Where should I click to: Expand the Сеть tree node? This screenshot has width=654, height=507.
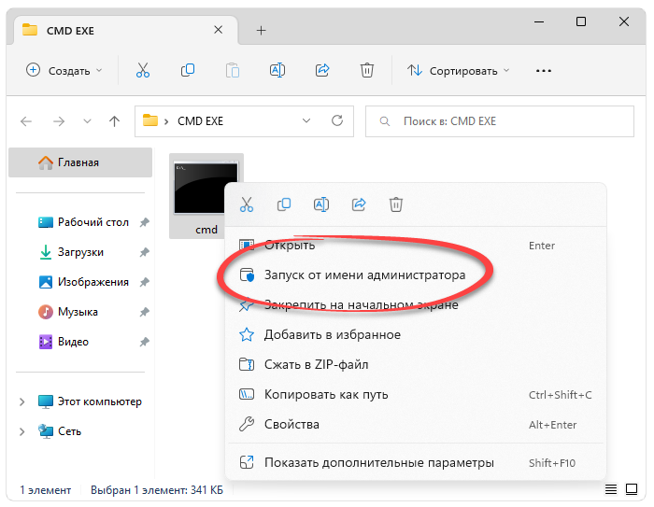point(22,431)
